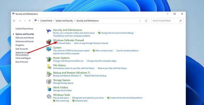Open Appearance and Personalization category

pyautogui.click(x=23, y=54)
